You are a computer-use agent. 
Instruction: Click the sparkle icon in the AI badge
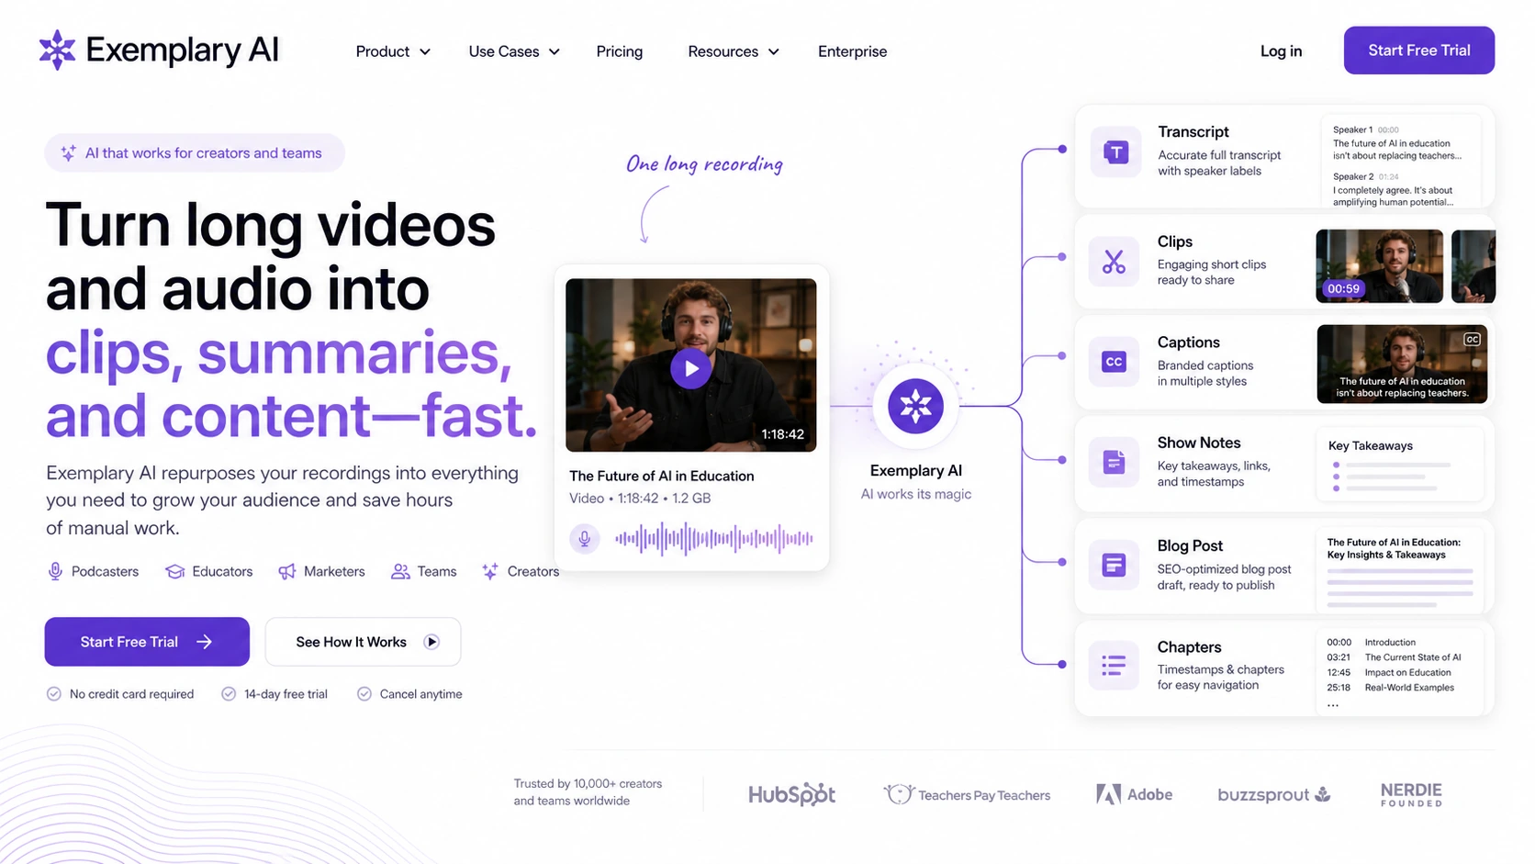point(68,153)
